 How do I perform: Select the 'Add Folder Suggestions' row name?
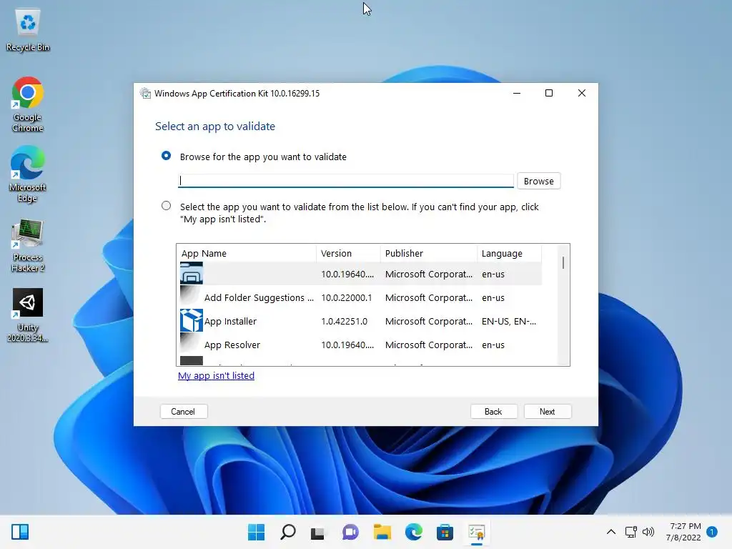click(x=259, y=298)
